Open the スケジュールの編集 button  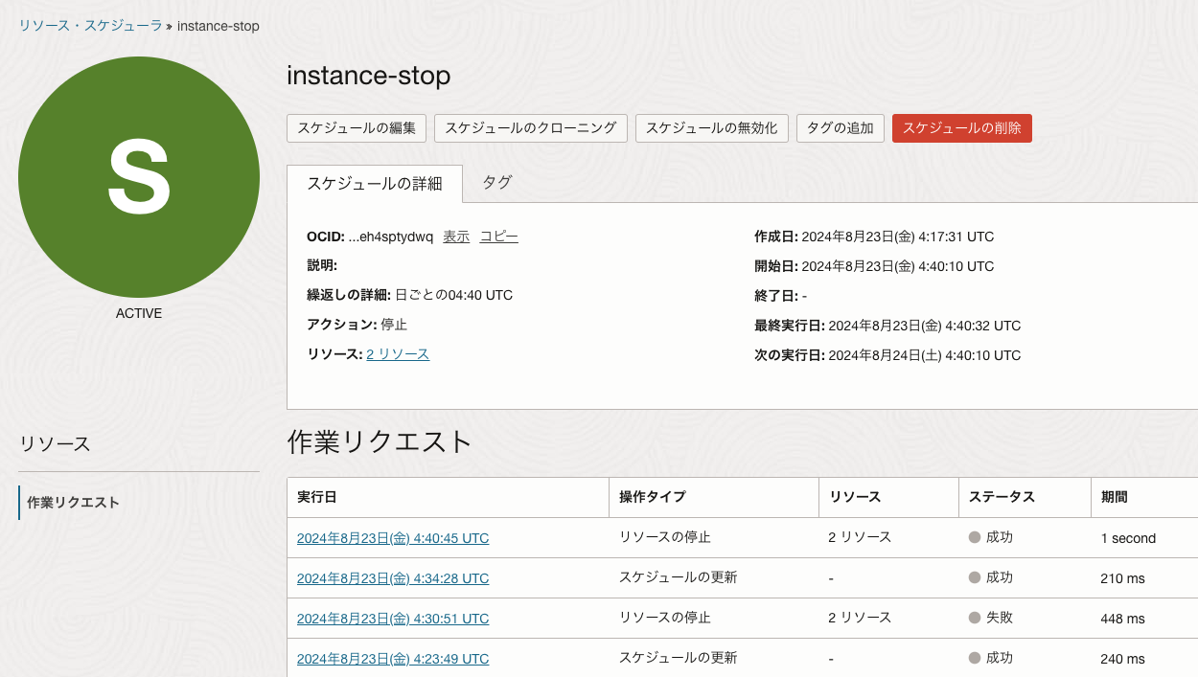356,127
